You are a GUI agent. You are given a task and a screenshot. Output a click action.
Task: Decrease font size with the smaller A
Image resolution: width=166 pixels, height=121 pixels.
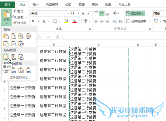(89, 14)
